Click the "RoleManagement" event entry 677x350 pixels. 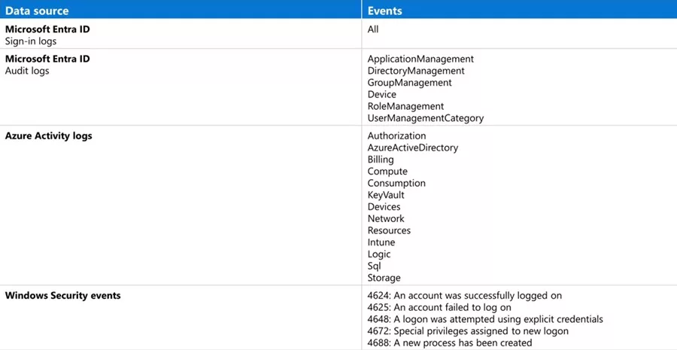coord(406,106)
